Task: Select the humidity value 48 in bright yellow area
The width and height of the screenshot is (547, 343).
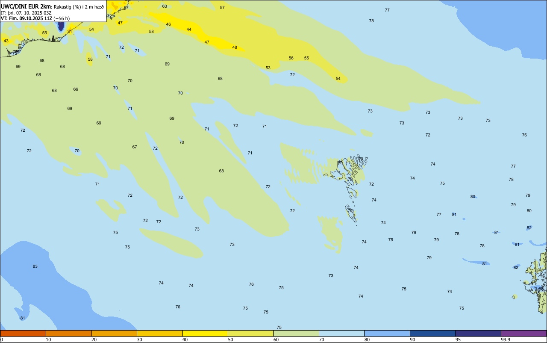Action: click(235, 47)
